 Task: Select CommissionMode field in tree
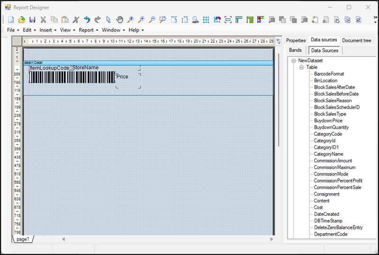(331, 174)
